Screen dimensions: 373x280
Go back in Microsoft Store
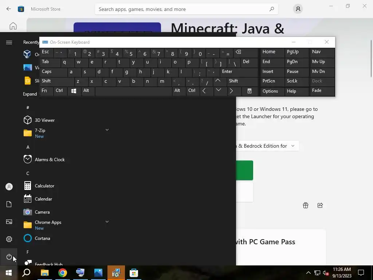point(9,9)
